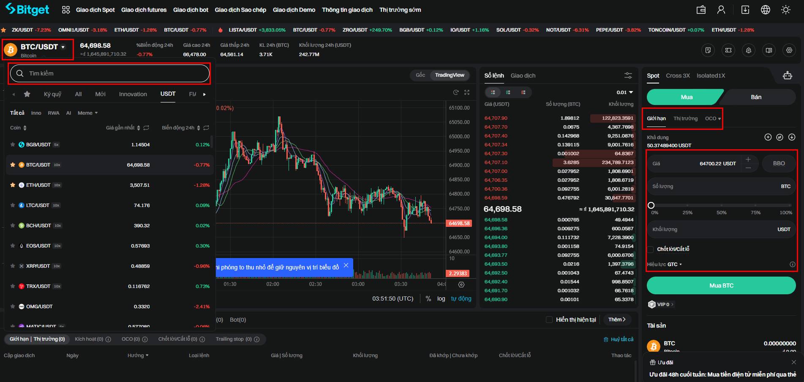Image resolution: width=804 pixels, height=382 pixels.
Task: Toggle favorite star for LTC/USDT
Action: [x=13, y=205]
